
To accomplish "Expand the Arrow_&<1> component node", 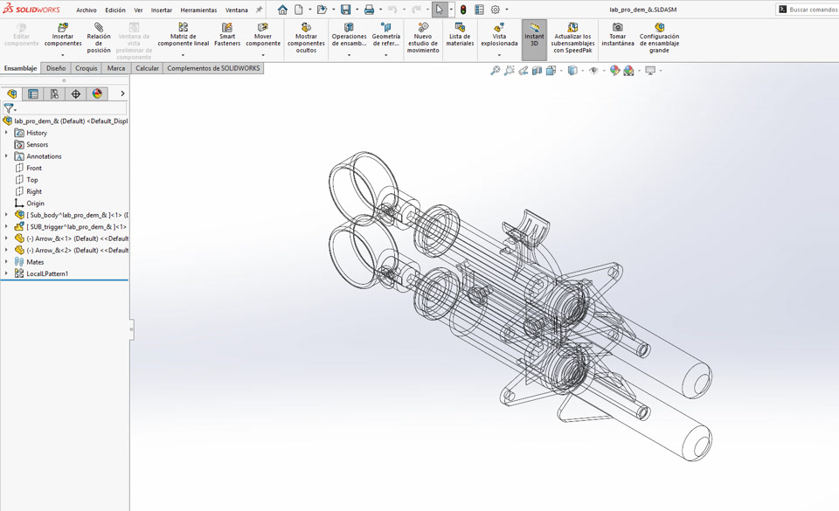I will pyautogui.click(x=6, y=238).
